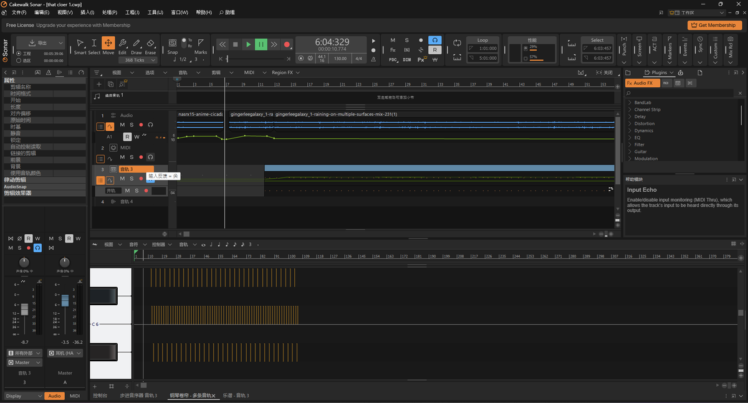Click the 导出 export button
This screenshot has height=403, width=748.
[41, 42]
